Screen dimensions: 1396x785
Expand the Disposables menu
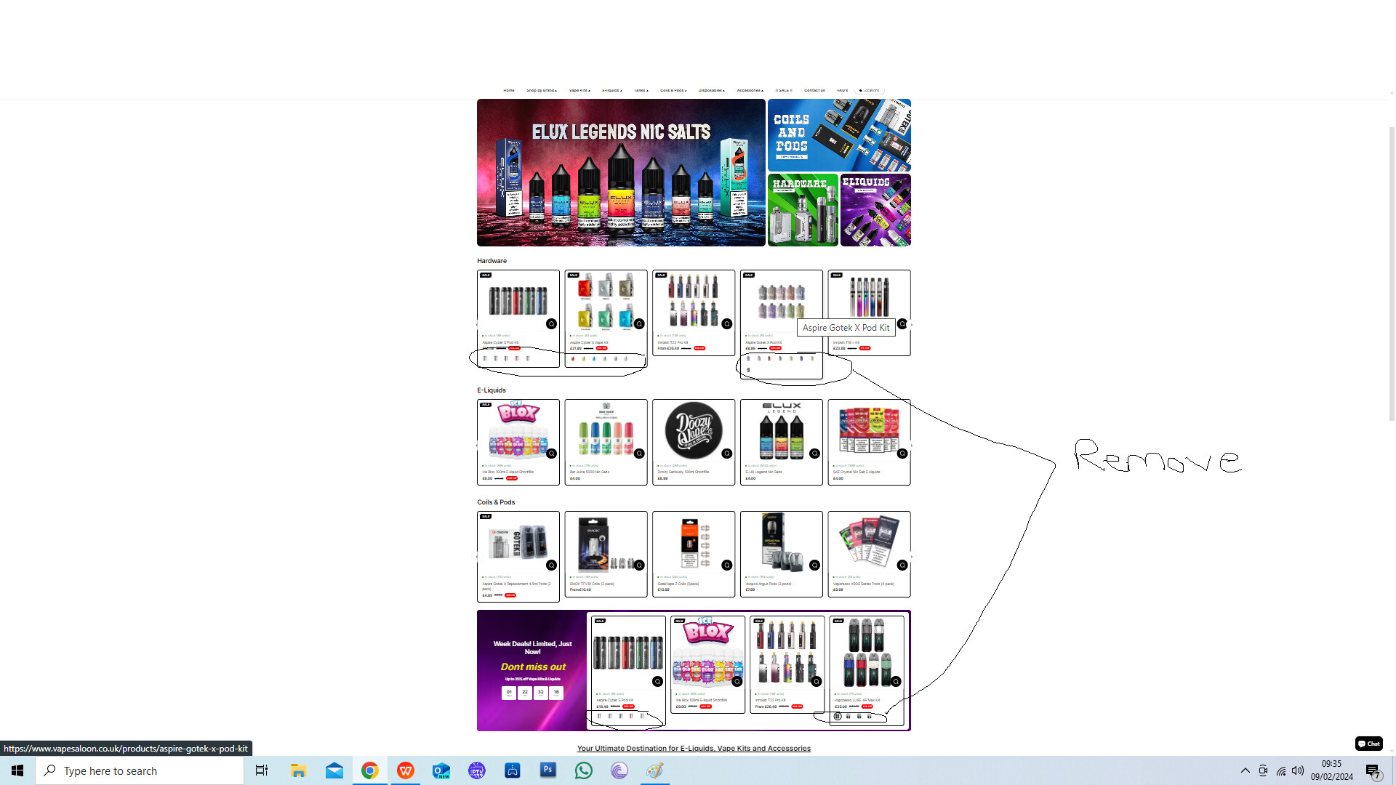pyautogui.click(x=711, y=91)
